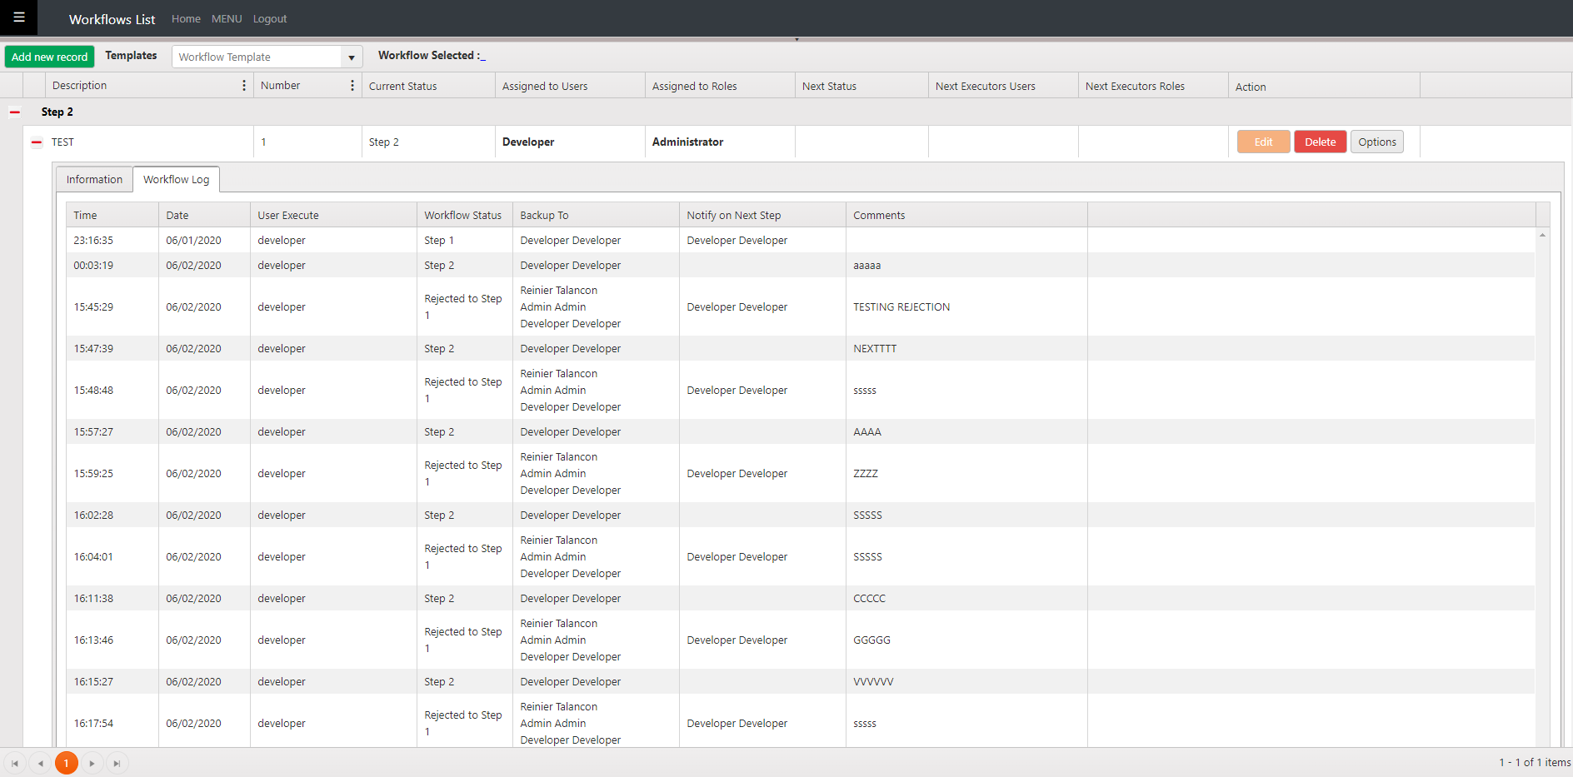Image resolution: width=1573 pixels, height=777 pixels.
Task: Select the log entry at 16:02:28
Action: (800, 515)
